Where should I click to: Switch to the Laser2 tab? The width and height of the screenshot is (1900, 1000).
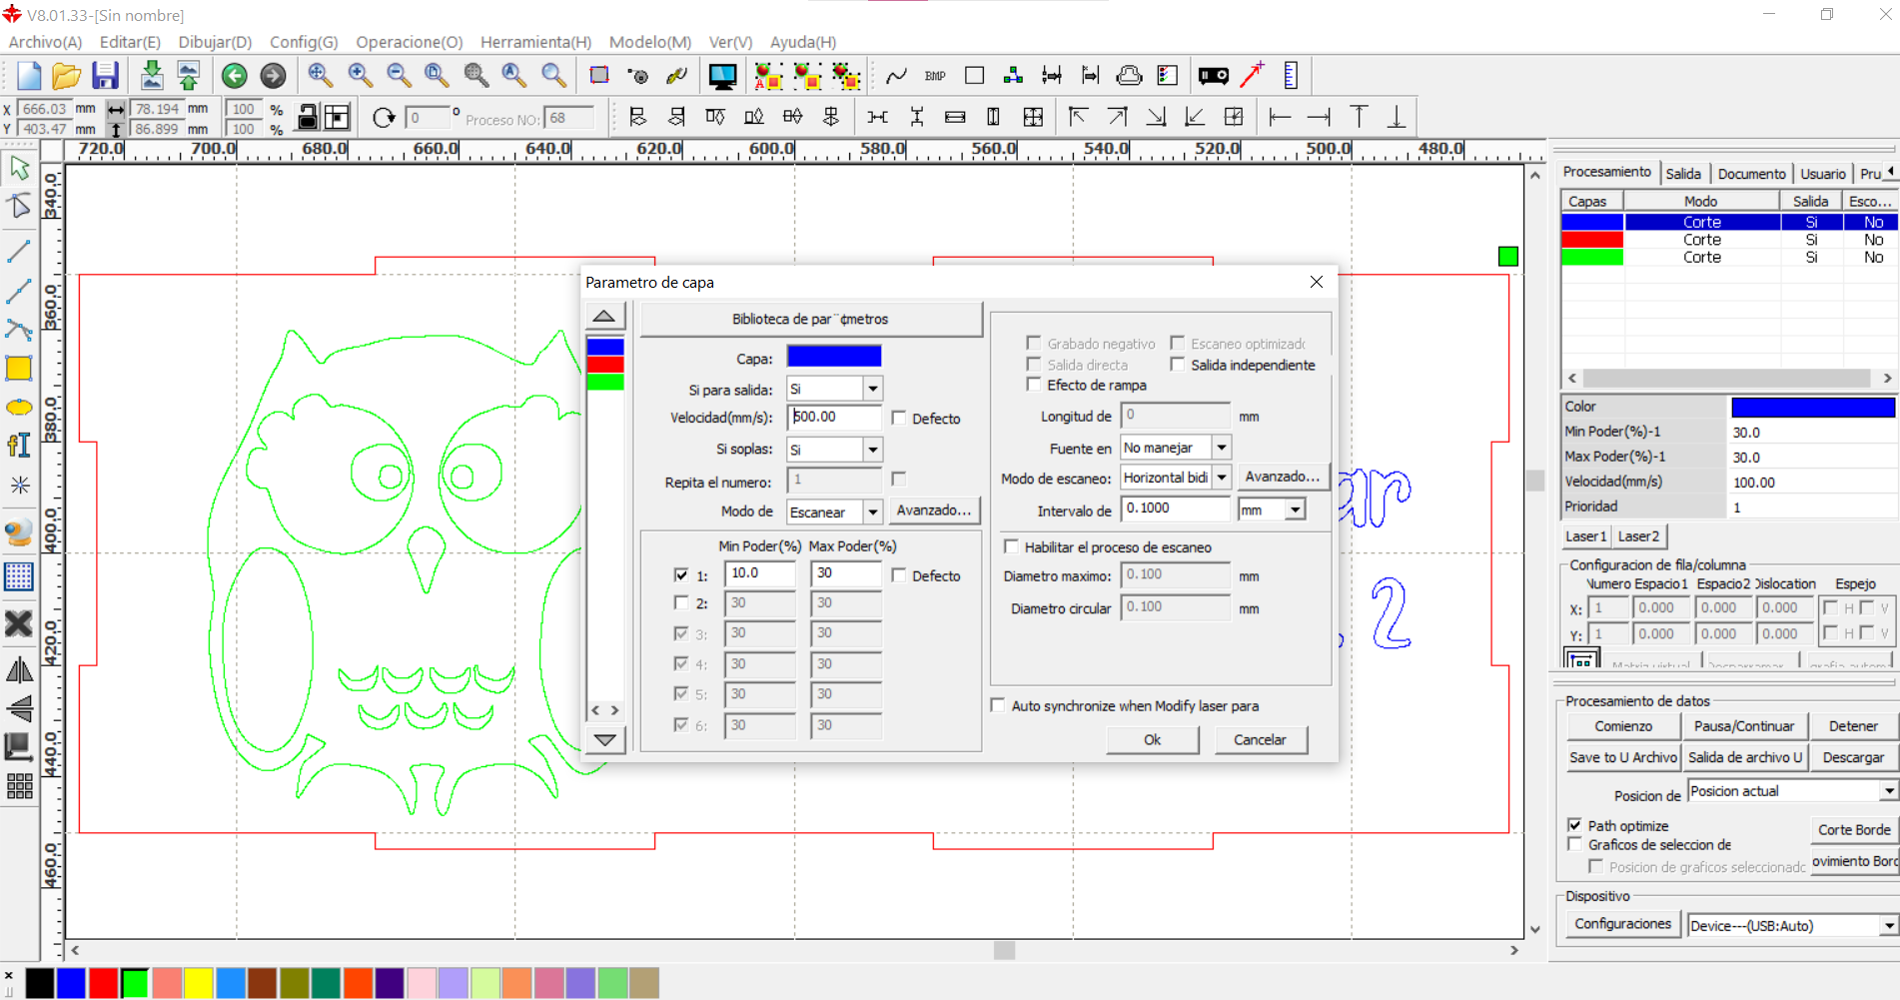1638,536
